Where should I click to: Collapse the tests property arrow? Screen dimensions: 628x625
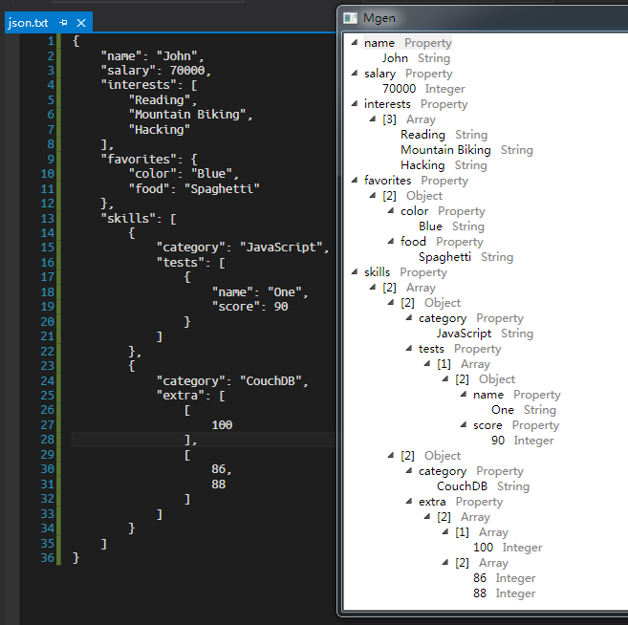coord(410,349)
